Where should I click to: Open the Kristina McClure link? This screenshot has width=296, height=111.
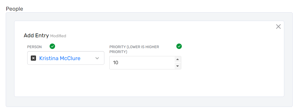[60, 58]
